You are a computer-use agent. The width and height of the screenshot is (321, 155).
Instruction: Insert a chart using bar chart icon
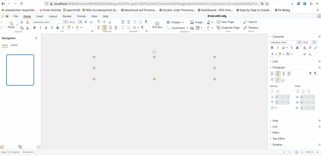[192, 28]
